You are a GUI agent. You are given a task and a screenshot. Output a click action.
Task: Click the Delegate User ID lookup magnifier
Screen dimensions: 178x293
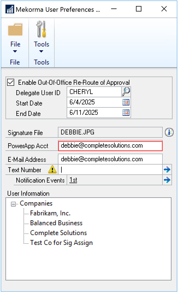[126, 92]
